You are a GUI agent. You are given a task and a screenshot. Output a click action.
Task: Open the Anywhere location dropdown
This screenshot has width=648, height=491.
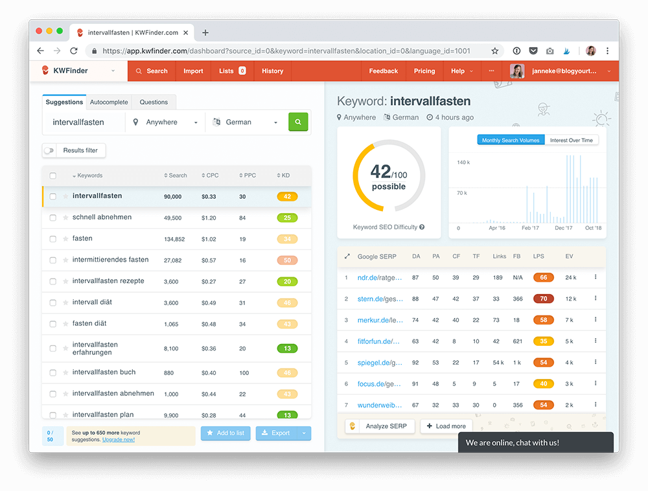pyautogui.click(x=165, y=122)
